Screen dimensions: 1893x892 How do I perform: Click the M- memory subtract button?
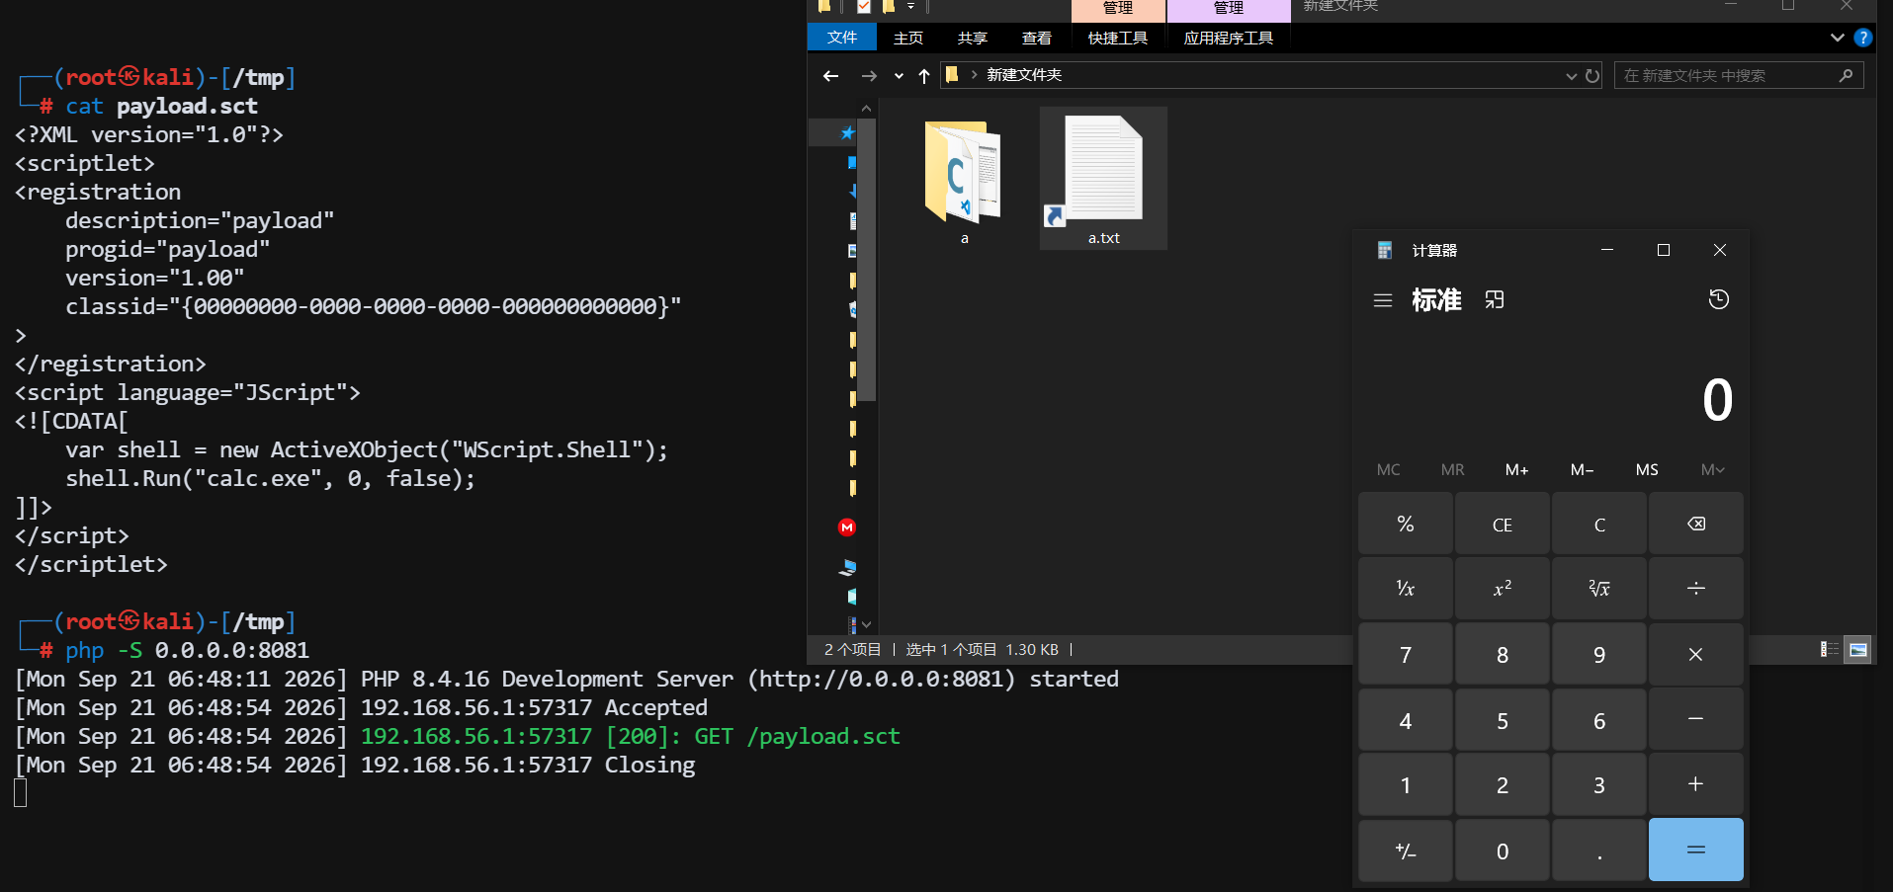click(x=1582, y=470)
